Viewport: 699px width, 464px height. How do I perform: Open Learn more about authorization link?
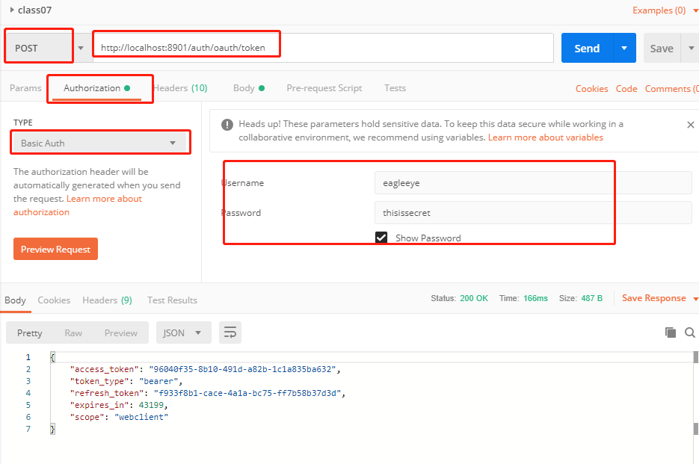(x=78, y=205)
